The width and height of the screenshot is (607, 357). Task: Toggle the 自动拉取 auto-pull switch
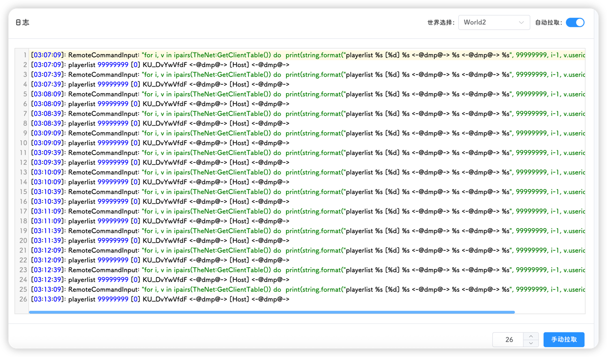575,22
